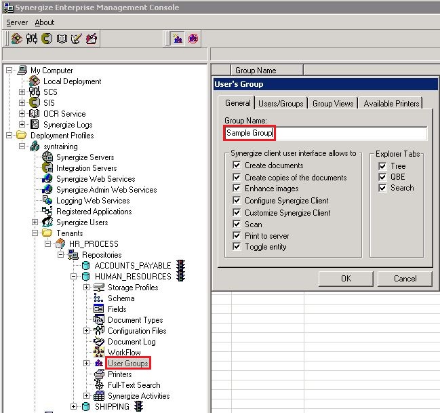Image resolution: width=440 pixels, height=413 pixels.
Task: Select the Fields node icon
Action: point(98,309)
